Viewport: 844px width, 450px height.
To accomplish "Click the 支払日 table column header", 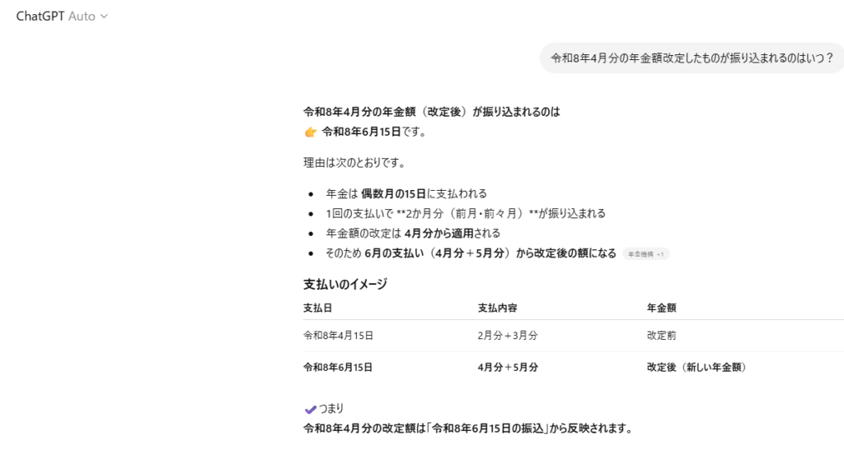I will 317,308.
